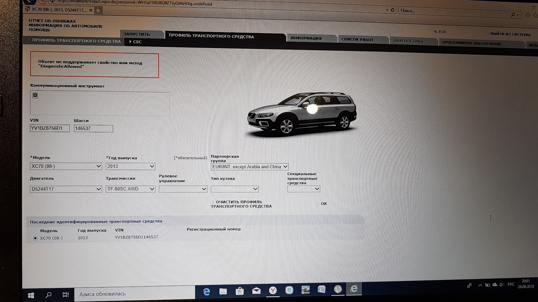Open the clock showing 28.09.2018
The width and height of the screenshot is (538, 302).
point(526,284)
